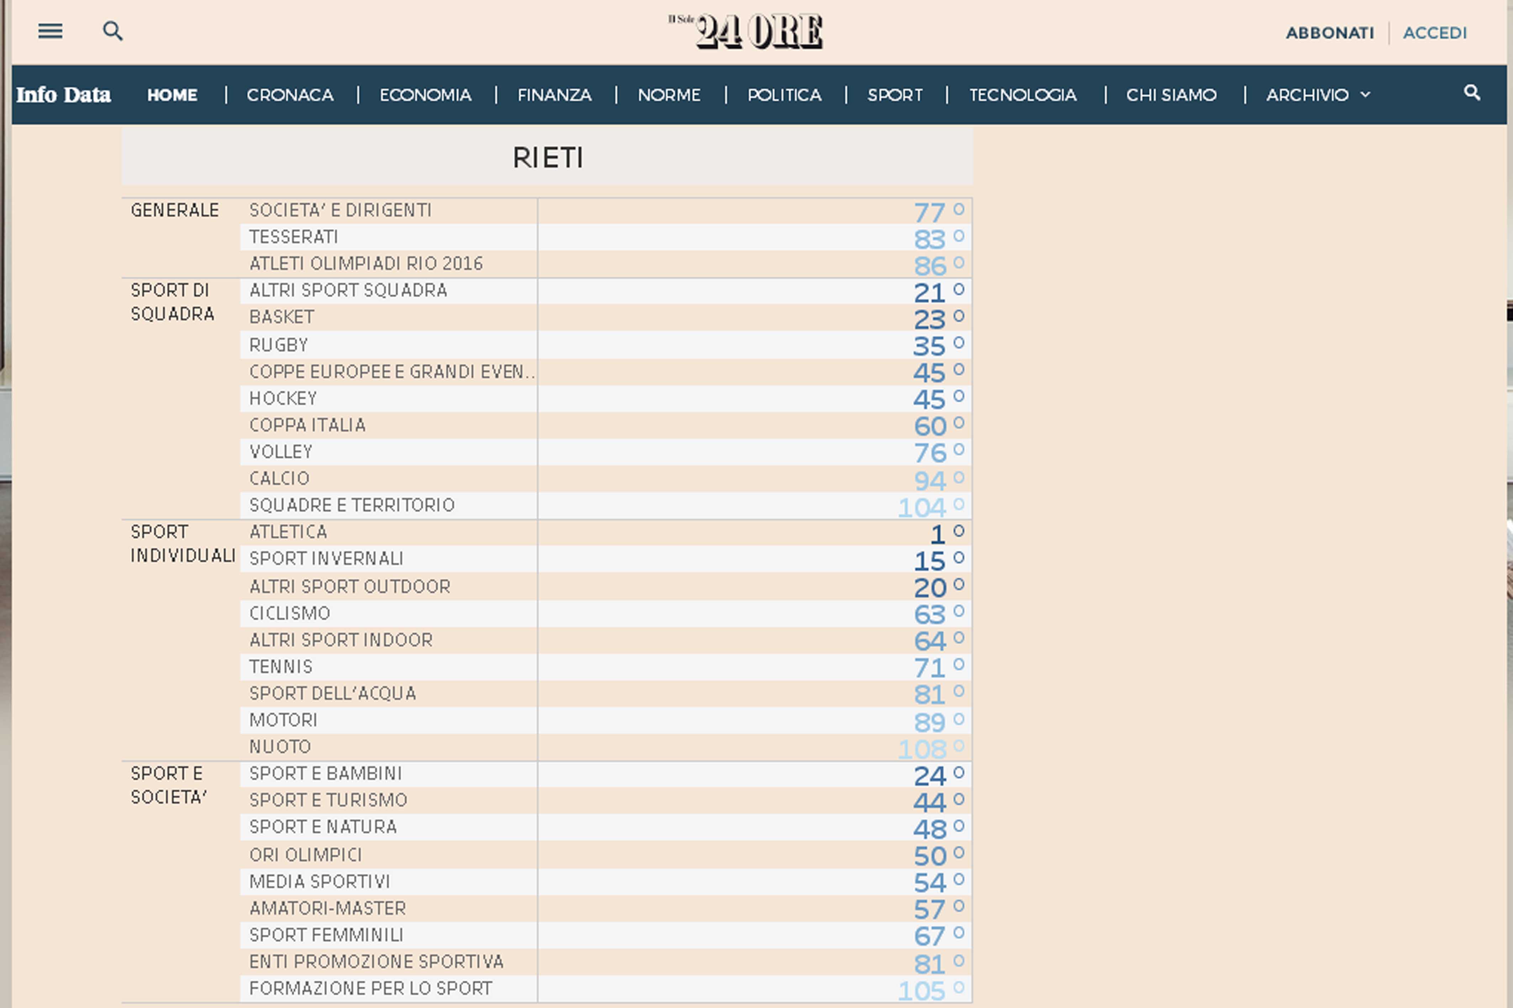Click the circle marker next to NUOTO 108
Screen dimensions: 1513x1008
coord(959,746)
